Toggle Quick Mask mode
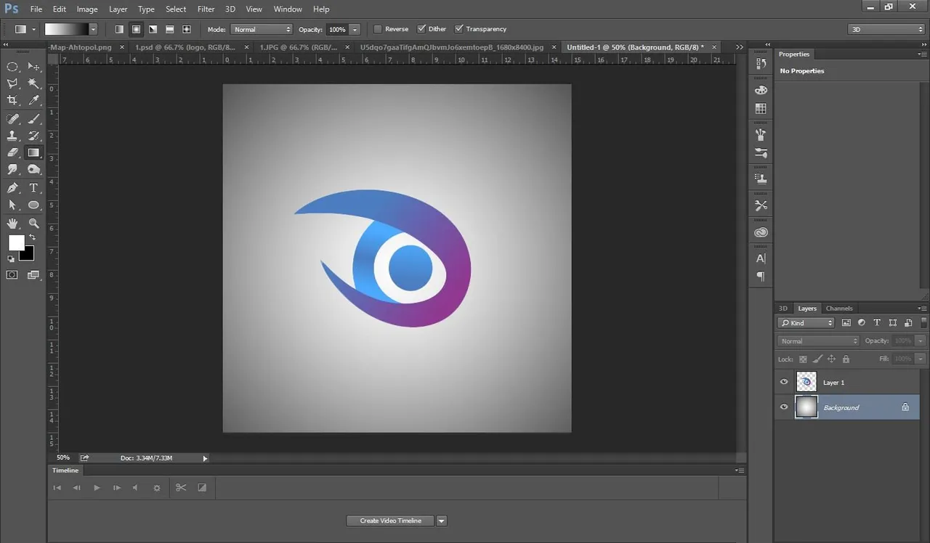Screen dimensions: 930x543 coord(12,275)
